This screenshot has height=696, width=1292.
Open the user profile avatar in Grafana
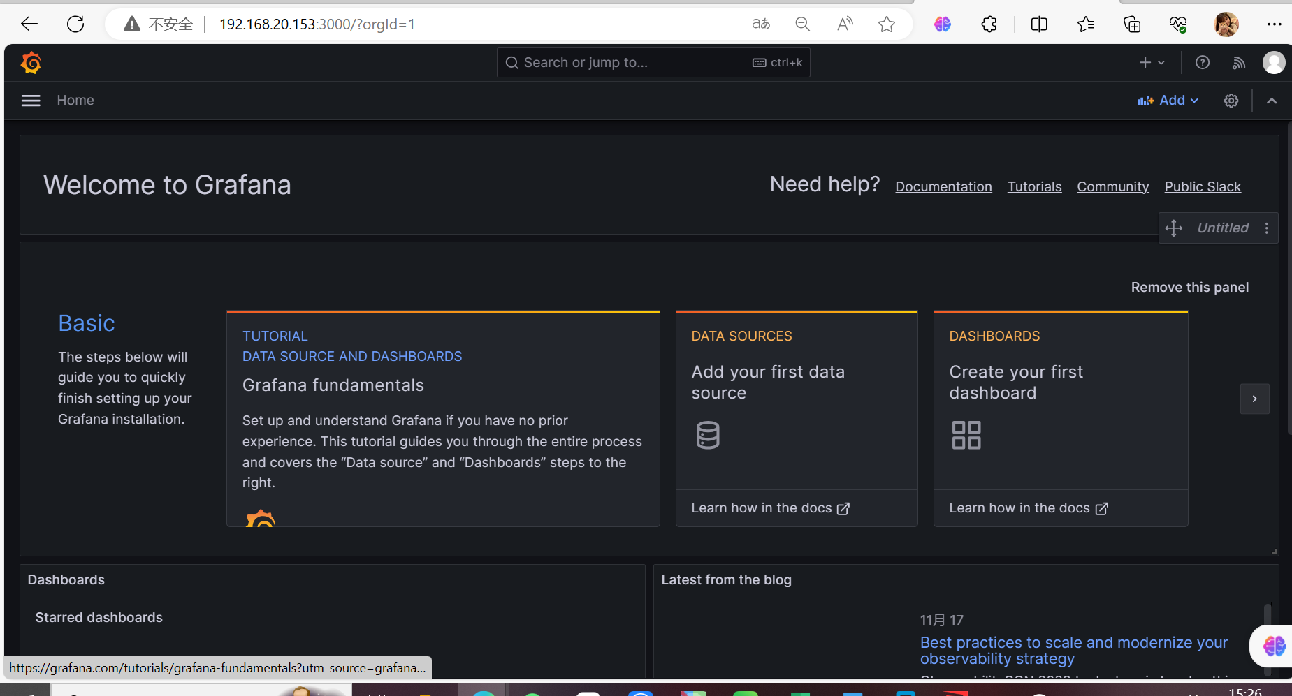click(1274, 63)
